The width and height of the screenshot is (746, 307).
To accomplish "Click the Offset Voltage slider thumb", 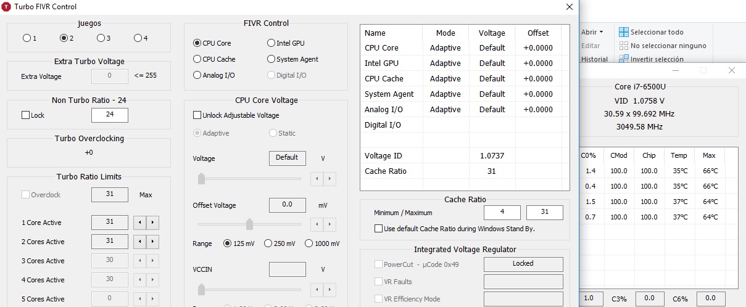I will (x=249, y=224).
